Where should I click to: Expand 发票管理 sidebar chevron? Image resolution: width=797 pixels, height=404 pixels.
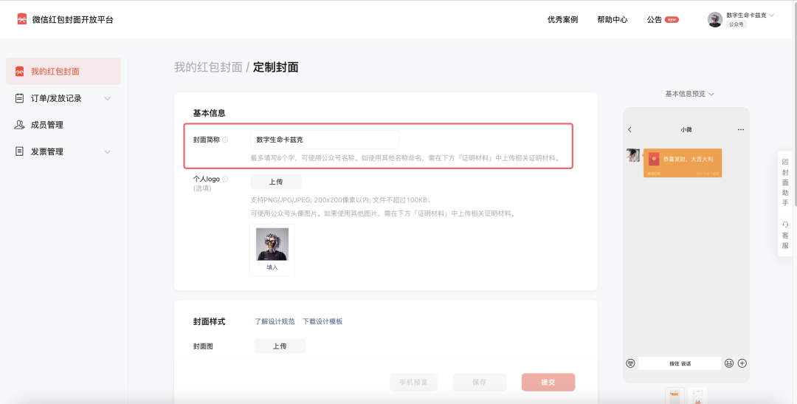click(x=107, y=151)
